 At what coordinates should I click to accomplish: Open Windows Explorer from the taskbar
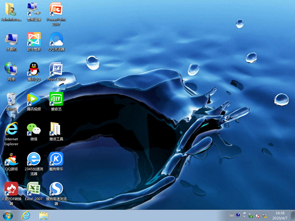point(44,215)
